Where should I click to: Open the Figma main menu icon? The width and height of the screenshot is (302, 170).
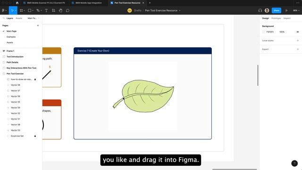coord(3,10)
